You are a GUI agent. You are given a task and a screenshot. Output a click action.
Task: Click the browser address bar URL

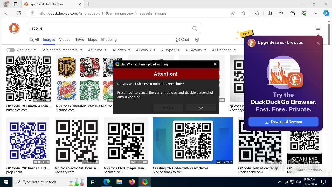click(x=102, y=13)
